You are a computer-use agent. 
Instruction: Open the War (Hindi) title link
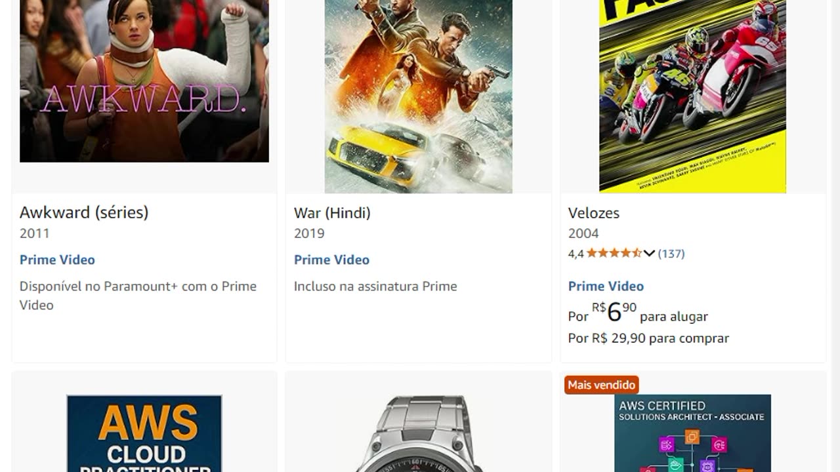[332, 213]
